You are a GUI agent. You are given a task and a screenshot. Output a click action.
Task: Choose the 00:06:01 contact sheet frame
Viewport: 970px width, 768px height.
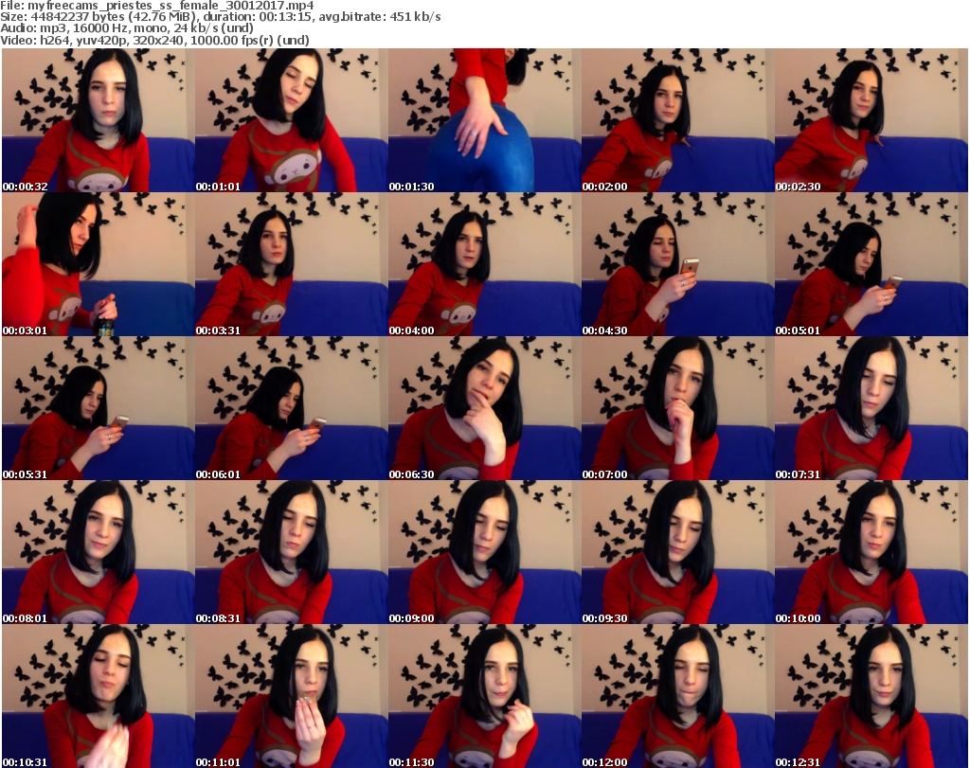coord(292,408)
